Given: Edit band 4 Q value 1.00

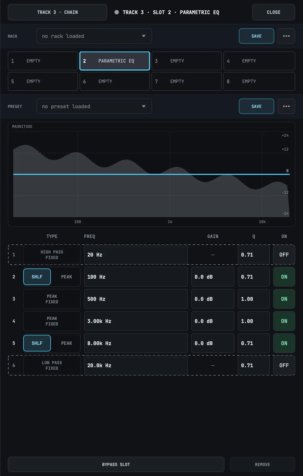Looking at the screenshot, I should [254, 321].
